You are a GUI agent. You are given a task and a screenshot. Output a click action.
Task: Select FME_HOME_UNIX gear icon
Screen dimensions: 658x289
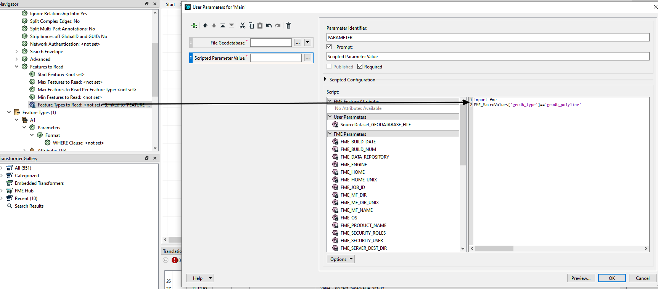[335, 179]
